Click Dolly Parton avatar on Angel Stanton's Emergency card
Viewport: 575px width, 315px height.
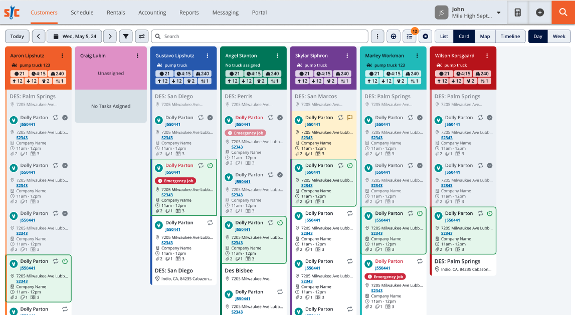229,120
